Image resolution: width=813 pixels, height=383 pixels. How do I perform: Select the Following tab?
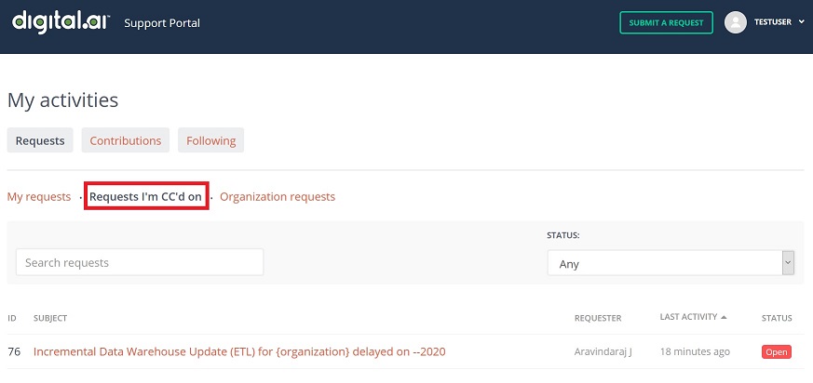210,140
